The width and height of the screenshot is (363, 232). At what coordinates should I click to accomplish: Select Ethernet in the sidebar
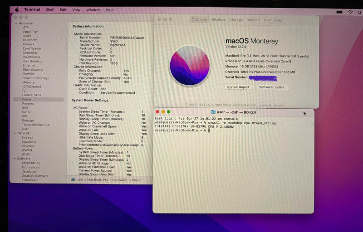(x=29, y=65)
